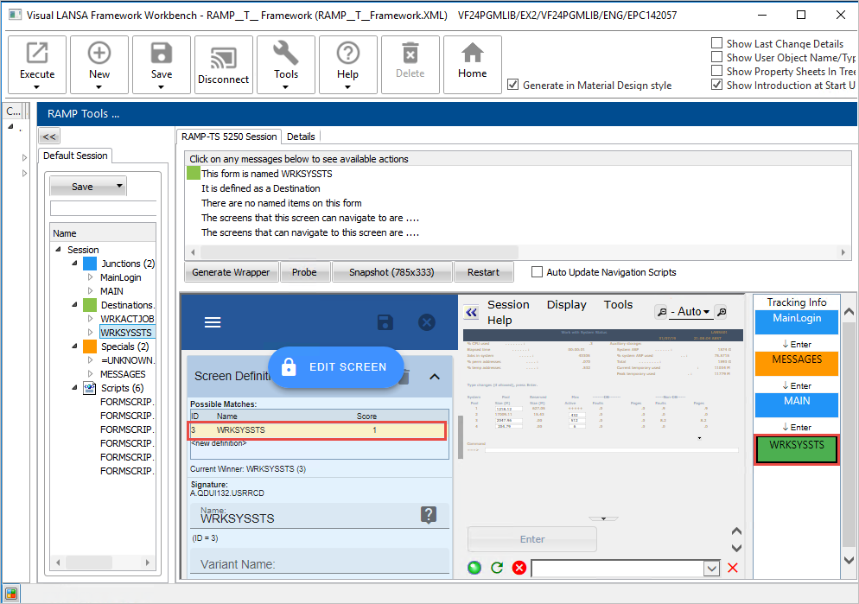Click the red circle cancel icon
The image size is (859, 604).
coord(519,568)
